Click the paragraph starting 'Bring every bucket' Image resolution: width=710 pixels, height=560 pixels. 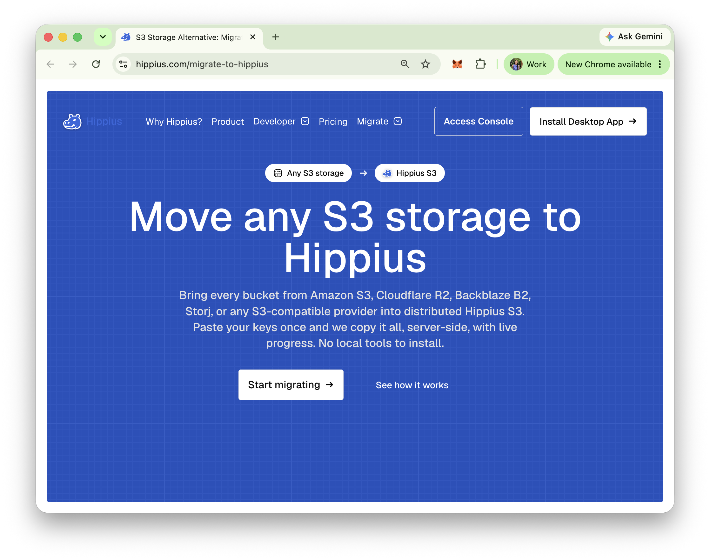tap(355, 319)
